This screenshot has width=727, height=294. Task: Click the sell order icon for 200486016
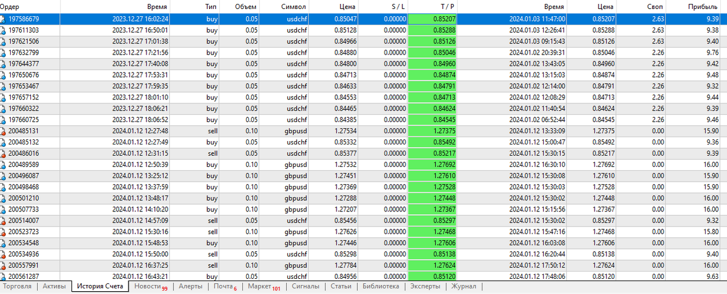[3, 153]
